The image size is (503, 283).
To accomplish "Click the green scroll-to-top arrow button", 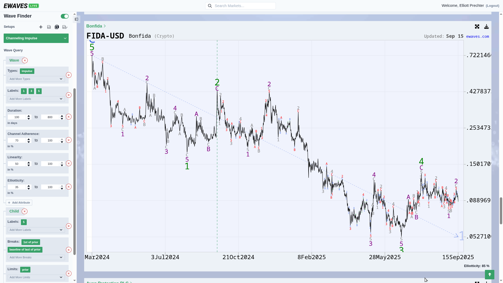I will tap(489, 275).
